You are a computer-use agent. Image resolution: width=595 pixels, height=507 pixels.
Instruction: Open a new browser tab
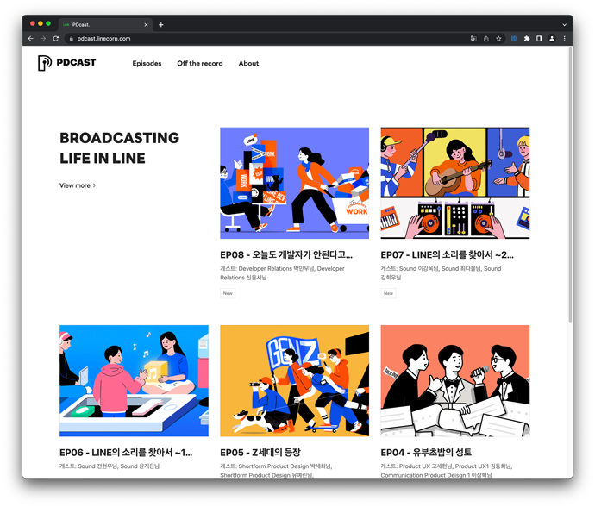coord(161,25)
